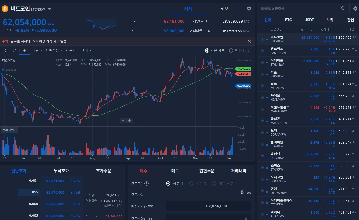Click the order type help icon
The height and width of the screenshot is (220, 359).
(147, 183)
